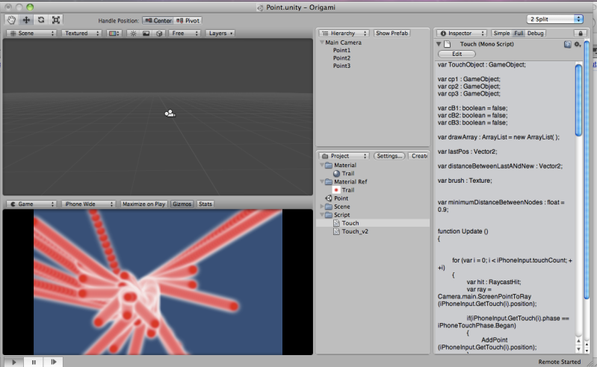Toggle scene lighting sun icon
Screen dimensions: 597x367
[133, 34]
